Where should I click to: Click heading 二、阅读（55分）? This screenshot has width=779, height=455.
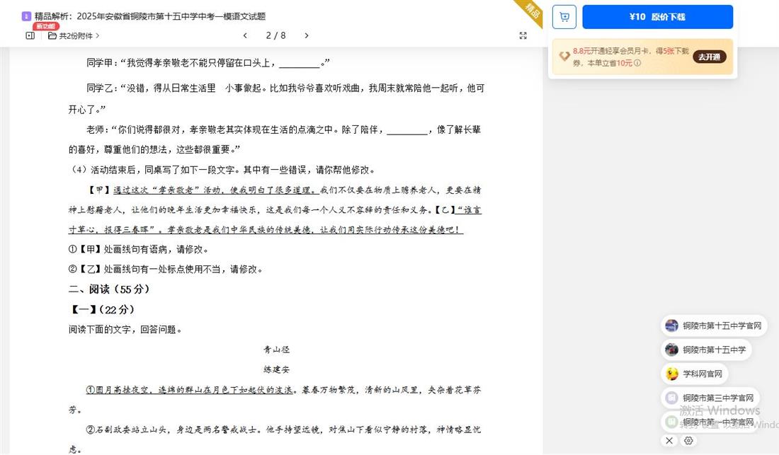(x=109, y=289)
